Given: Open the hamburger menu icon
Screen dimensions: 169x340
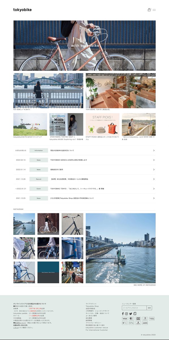Looking at the screenshot, I should click(x=154, y=10).
